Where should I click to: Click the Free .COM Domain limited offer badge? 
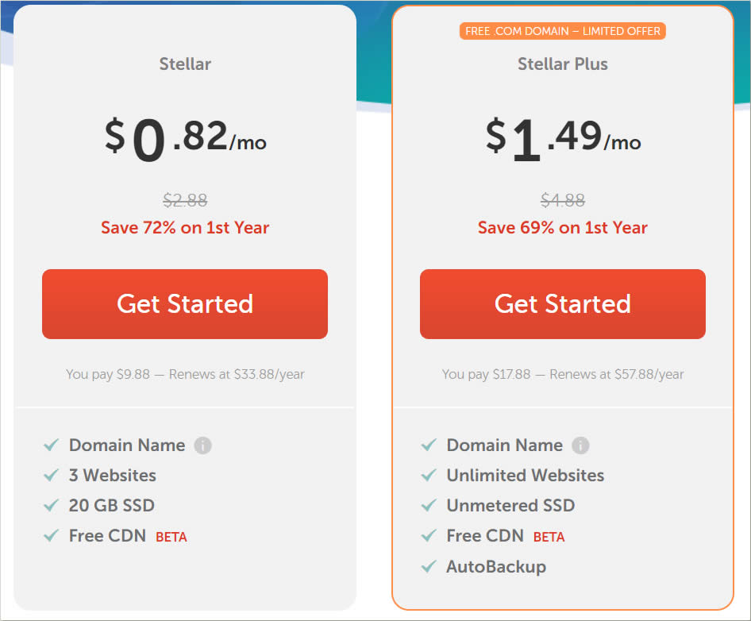563,31
